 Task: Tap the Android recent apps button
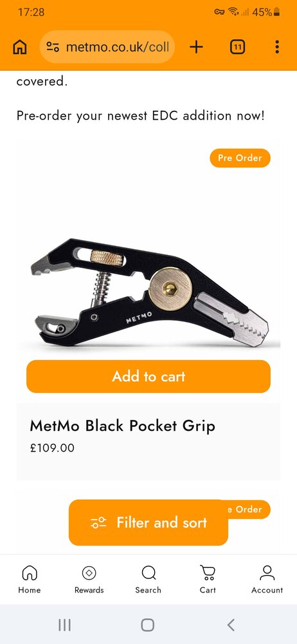pos(64,625)
